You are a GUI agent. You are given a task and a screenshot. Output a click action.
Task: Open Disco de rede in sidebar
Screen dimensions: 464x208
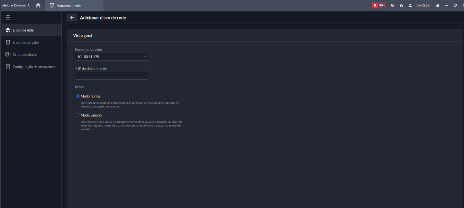click(x=23, y=30)
